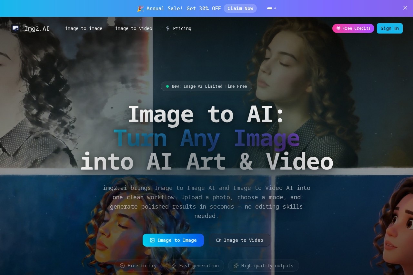Click the green dot on the New badge
The width and height of the screenshot is (413, 275).
pos(167,86)
